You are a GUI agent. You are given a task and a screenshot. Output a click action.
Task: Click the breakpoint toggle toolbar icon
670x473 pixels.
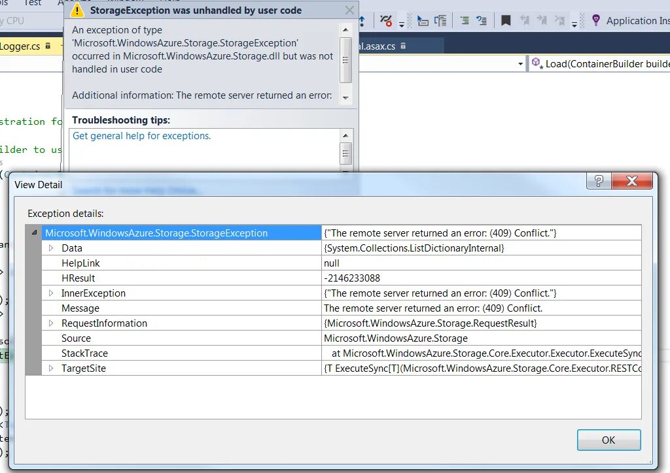coord(386,20)
